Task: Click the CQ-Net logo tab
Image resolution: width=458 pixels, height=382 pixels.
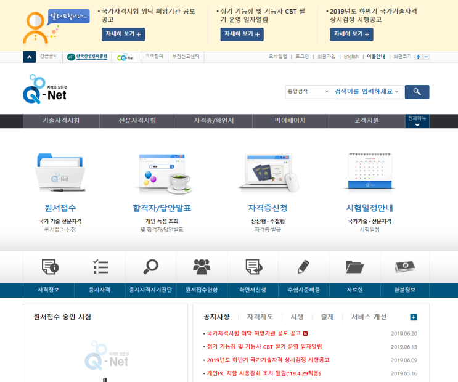Action: [x=125, y=57]
